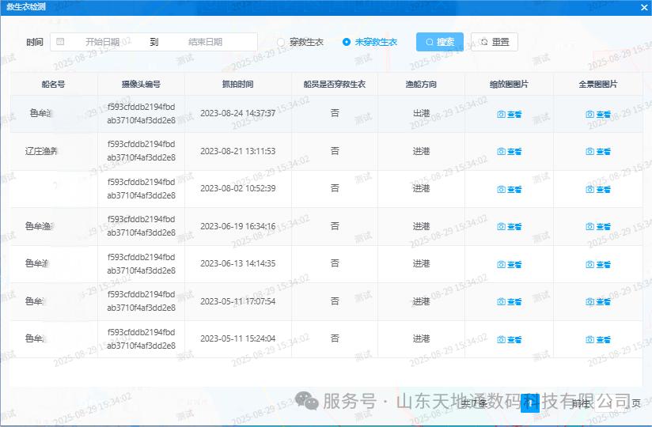View 全景图图片 for 2023-08-21 13:11:53 row
The height and width of the screenshot is (427, 652).
(598, 152)
